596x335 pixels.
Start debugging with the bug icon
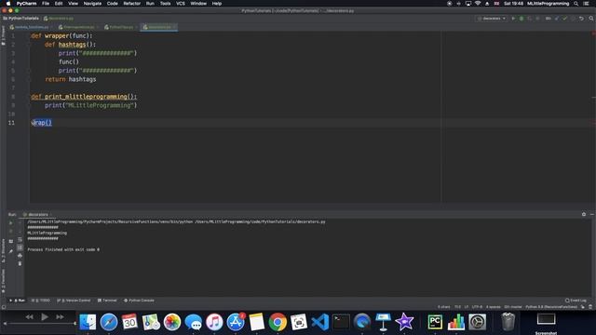(x=521, y=19)
